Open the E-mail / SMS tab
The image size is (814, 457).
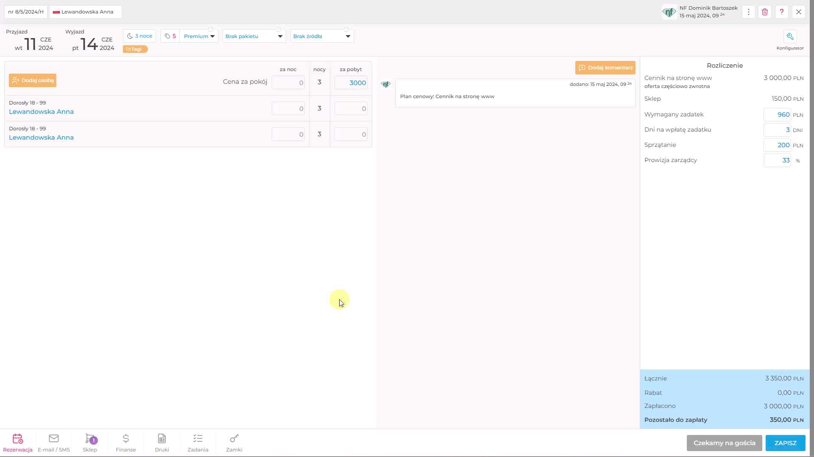(54, 443)
